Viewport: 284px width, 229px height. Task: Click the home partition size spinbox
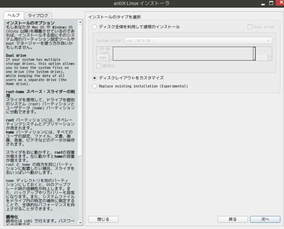click(264, 58)
